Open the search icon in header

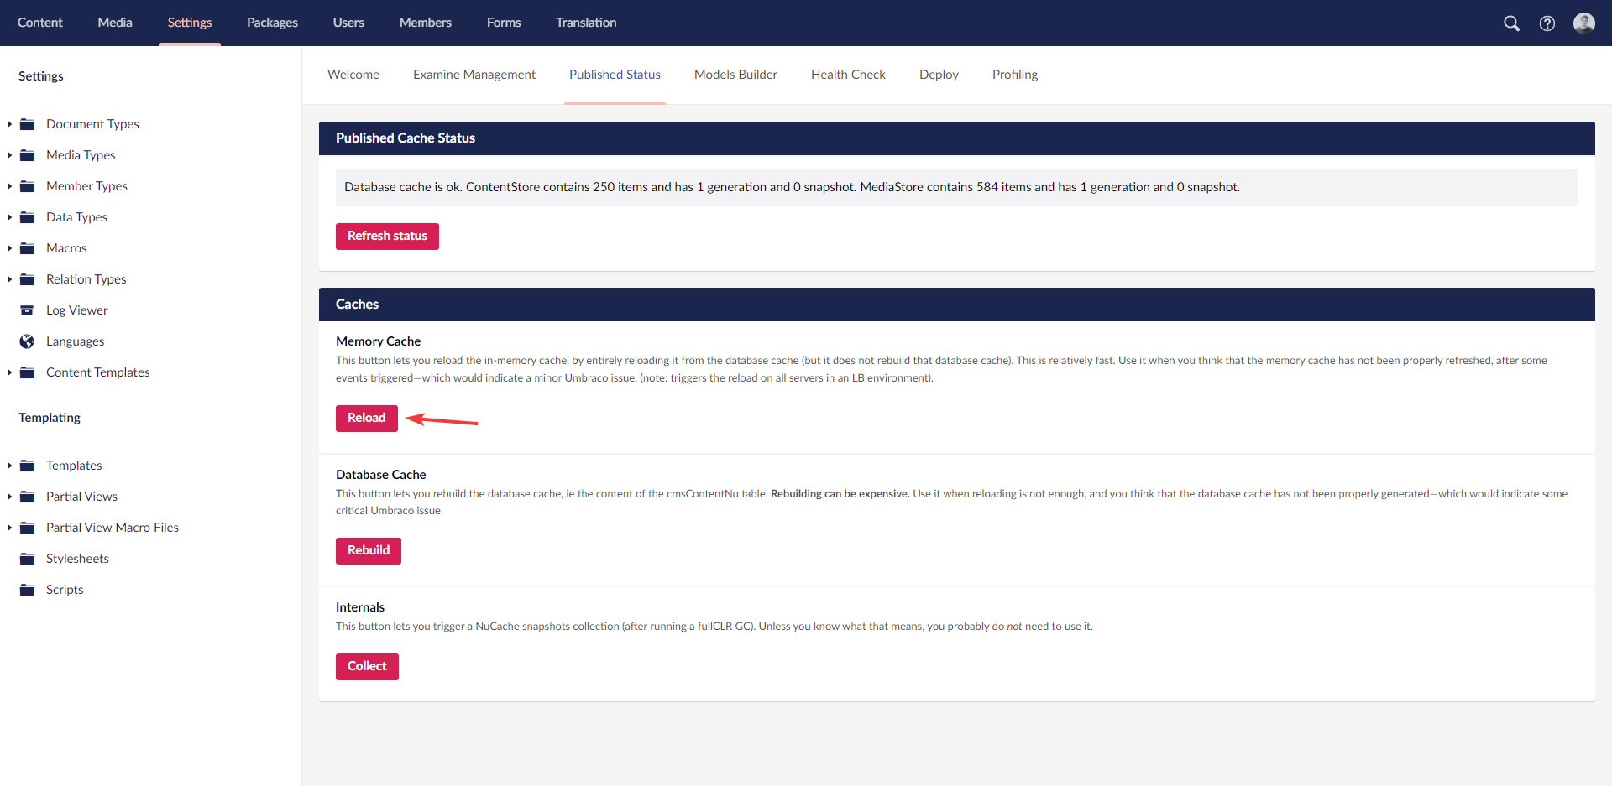click(x=1511, y=23)
